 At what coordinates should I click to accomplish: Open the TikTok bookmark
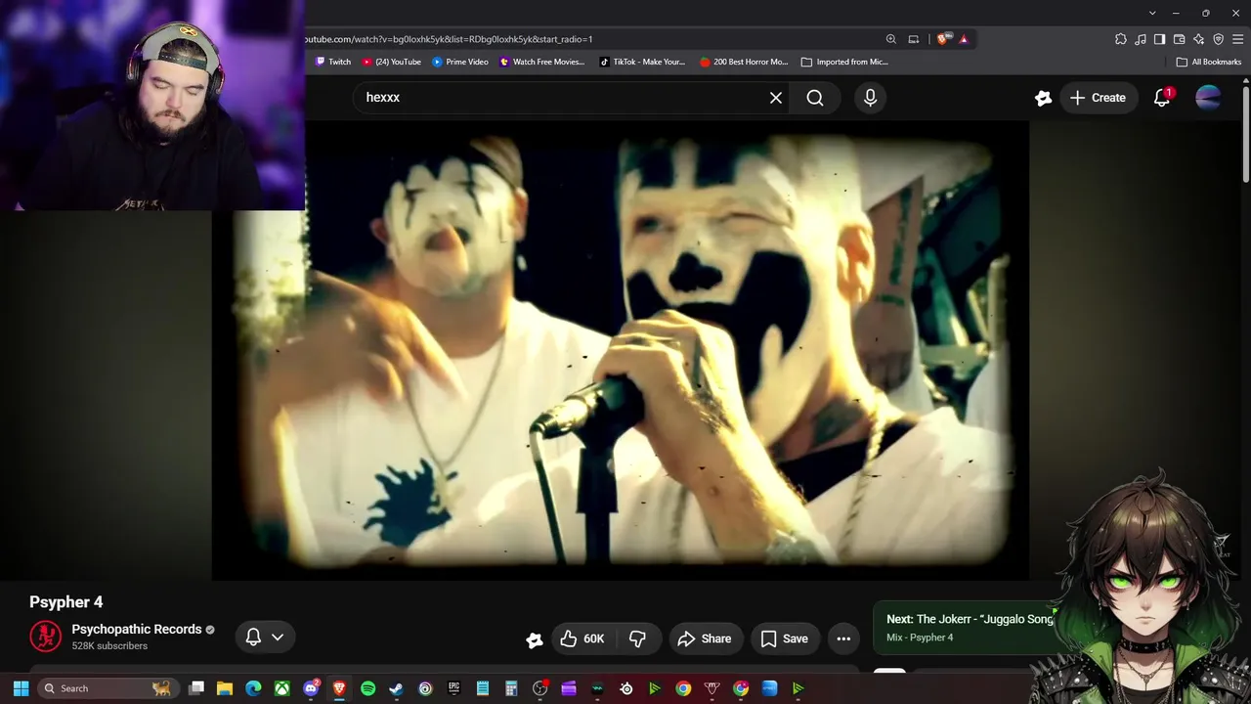click(642, 62)
